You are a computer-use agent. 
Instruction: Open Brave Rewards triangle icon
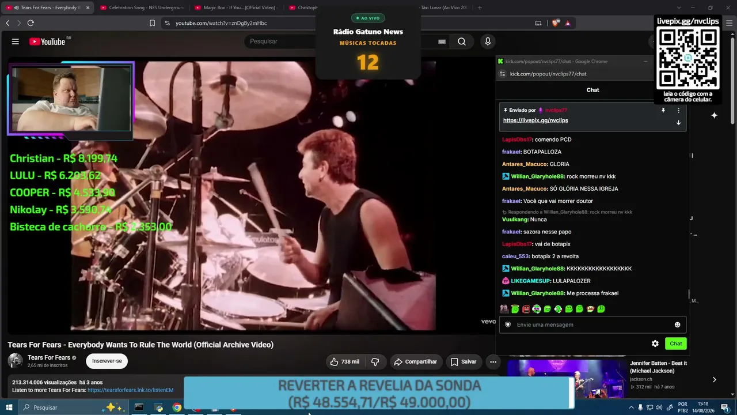(568, 23)
